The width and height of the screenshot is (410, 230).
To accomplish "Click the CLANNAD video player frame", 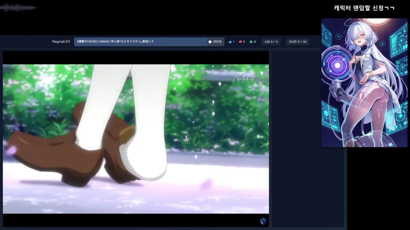I will [x=136, y=139].
